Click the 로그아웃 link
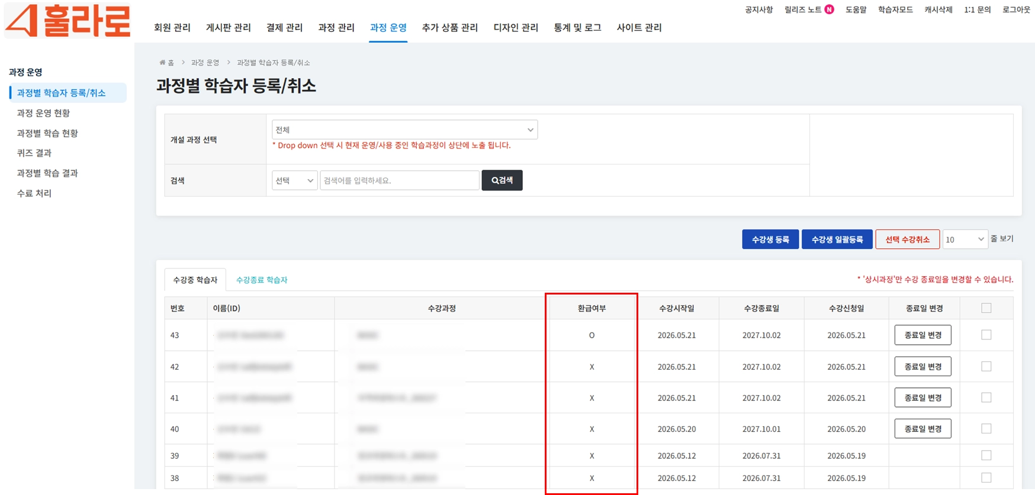 click(x=1016, y=9)
